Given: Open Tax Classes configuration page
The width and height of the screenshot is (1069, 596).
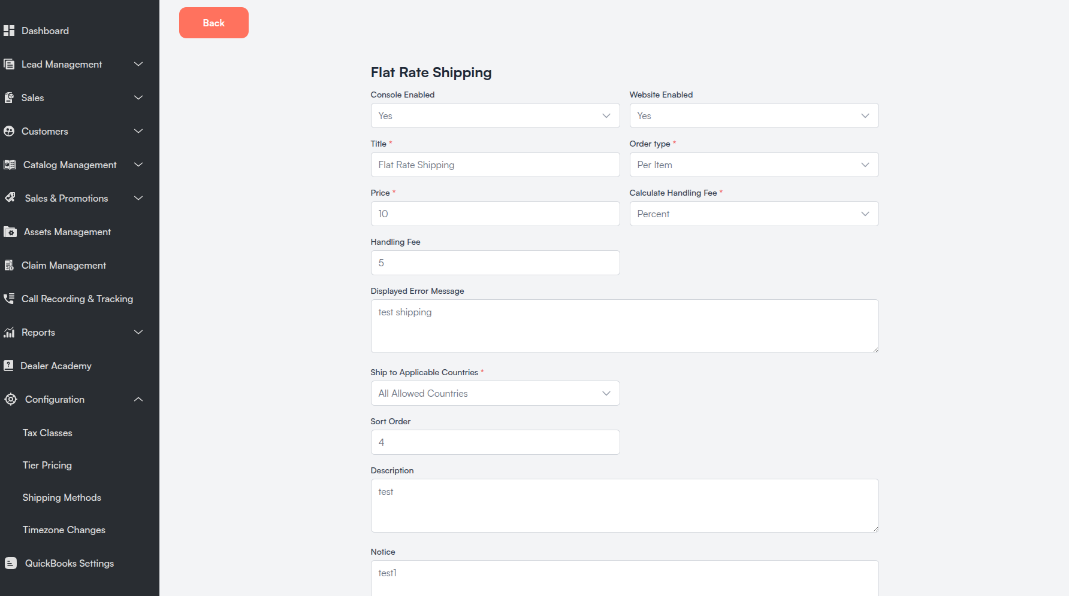Looking at the screenshot, I should pos(47,433).
